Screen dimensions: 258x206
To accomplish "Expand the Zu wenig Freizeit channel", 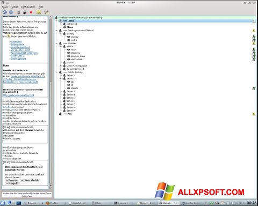I will pos(60,69).
